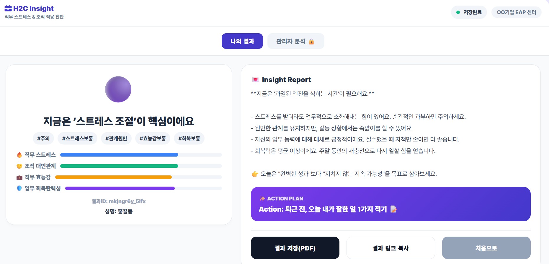Click the fire icon next to 직무 스트레스
Viewport: 549px width, 264px height.
tap(19, 155)
